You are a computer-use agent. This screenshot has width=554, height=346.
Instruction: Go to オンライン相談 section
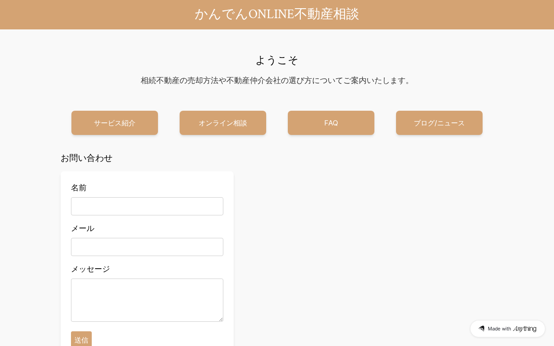[x=223, y=123]
